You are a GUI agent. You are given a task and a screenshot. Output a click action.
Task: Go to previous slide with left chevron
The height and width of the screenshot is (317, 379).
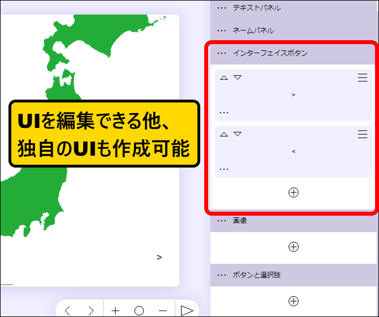(x=68, y=310)
